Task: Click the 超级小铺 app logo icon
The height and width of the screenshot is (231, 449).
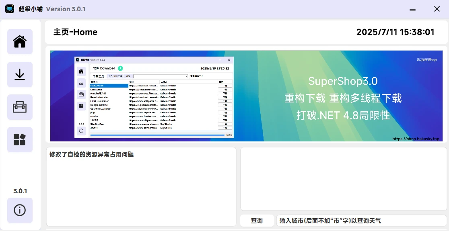Action: [10, 9]
